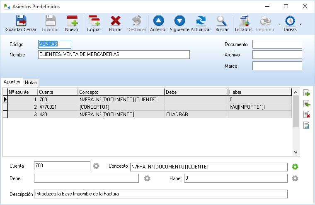The image size is (315, 205).
Task: Click the scroll down arrow in the grid
Action: (296, 152)
